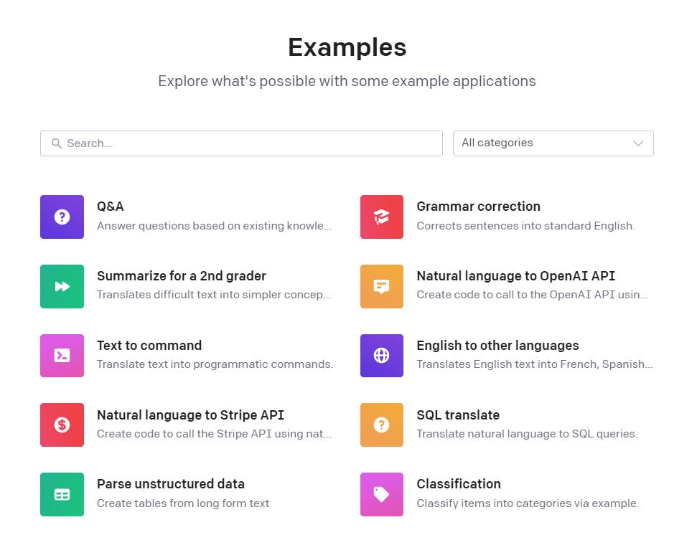Click the purple Q&A question mark icon
Screen dimensions: 697x535
(x=62, y=217)
